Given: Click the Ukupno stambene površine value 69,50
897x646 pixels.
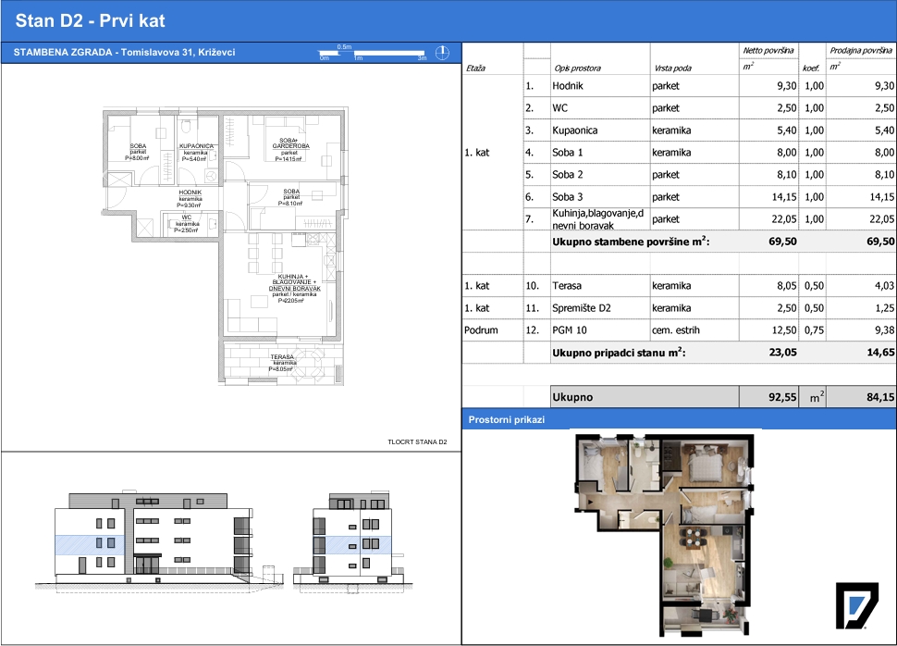Looking at the screenshot, I should pos(782,242).
